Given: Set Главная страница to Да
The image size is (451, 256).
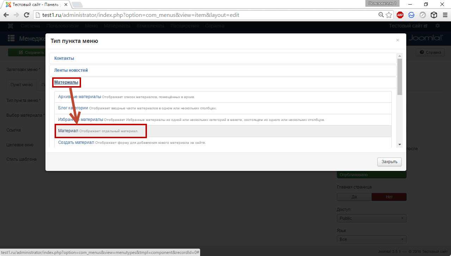Looking at the screenshot, I should 354,197.
